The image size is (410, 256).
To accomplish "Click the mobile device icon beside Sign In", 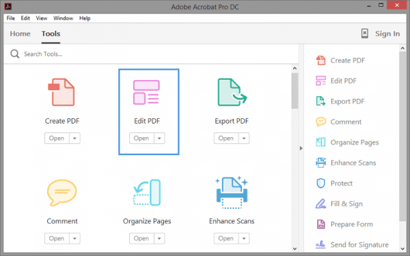I will pos(365,33).
